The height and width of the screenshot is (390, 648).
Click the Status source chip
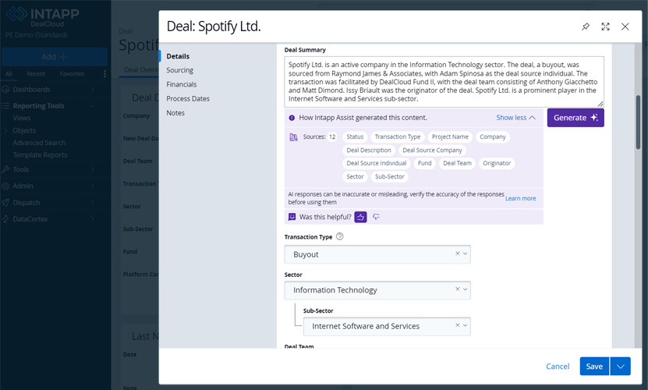(x=355, y=137)
